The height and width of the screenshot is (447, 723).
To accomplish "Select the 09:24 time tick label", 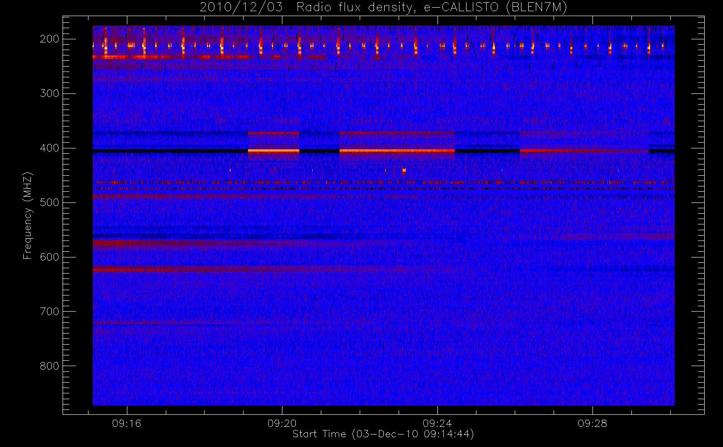I will (x=437, y=423).
